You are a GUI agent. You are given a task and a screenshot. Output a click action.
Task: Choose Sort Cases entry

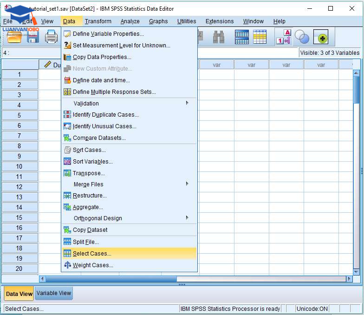129,150
